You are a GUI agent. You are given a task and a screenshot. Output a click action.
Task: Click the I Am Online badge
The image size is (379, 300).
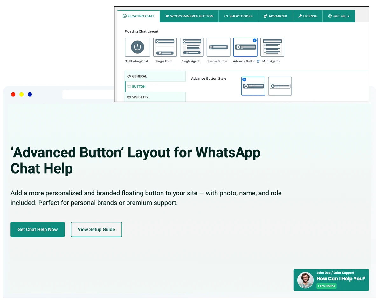click(326, 286)
